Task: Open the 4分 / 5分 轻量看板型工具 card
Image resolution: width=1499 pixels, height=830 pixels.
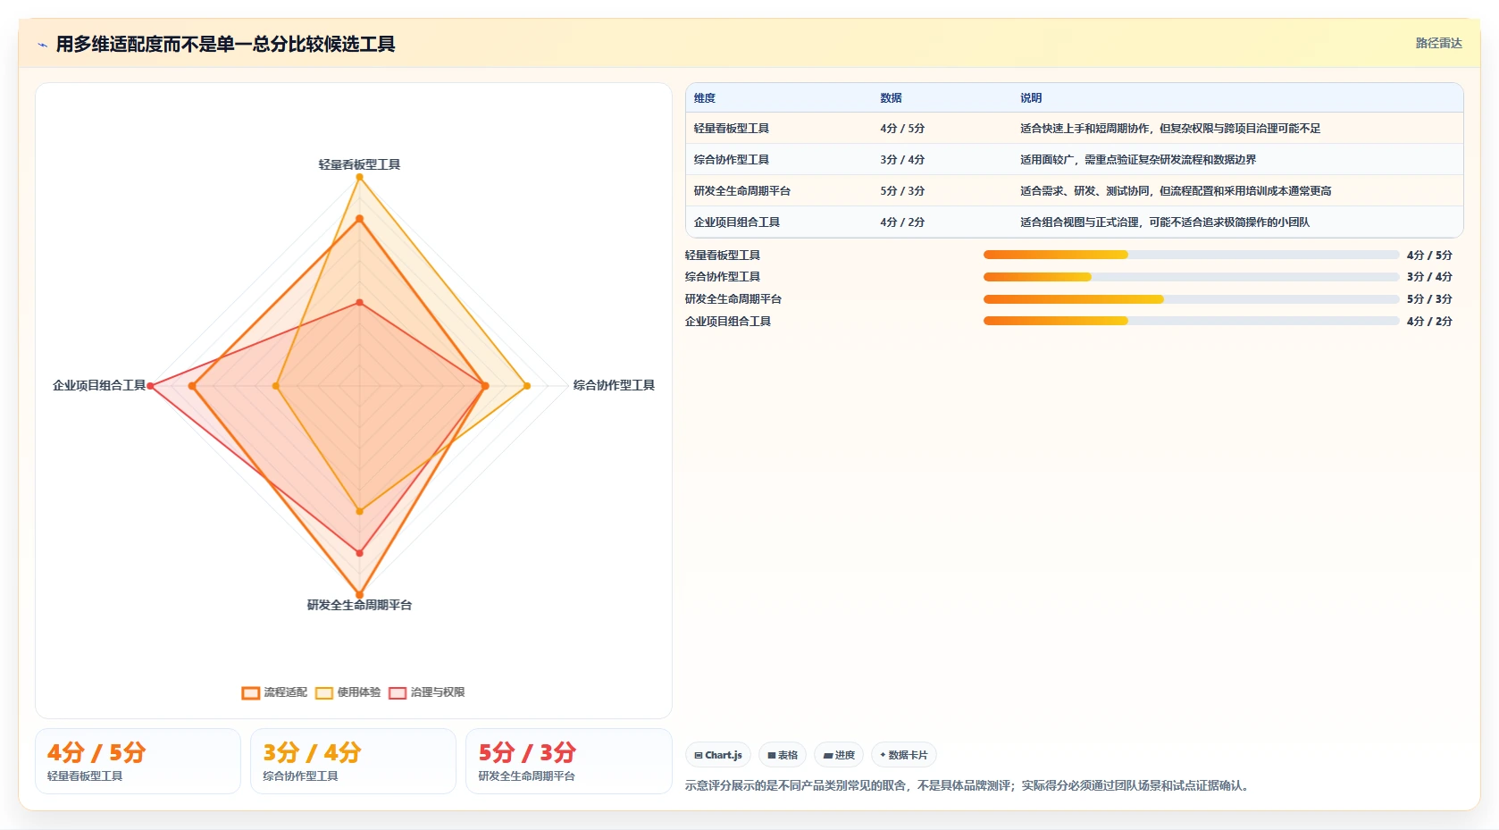Action: [138, 761]
